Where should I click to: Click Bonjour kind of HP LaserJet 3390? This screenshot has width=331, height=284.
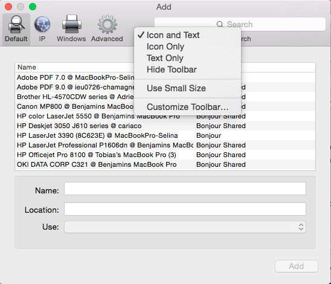[x=209, y=135]
